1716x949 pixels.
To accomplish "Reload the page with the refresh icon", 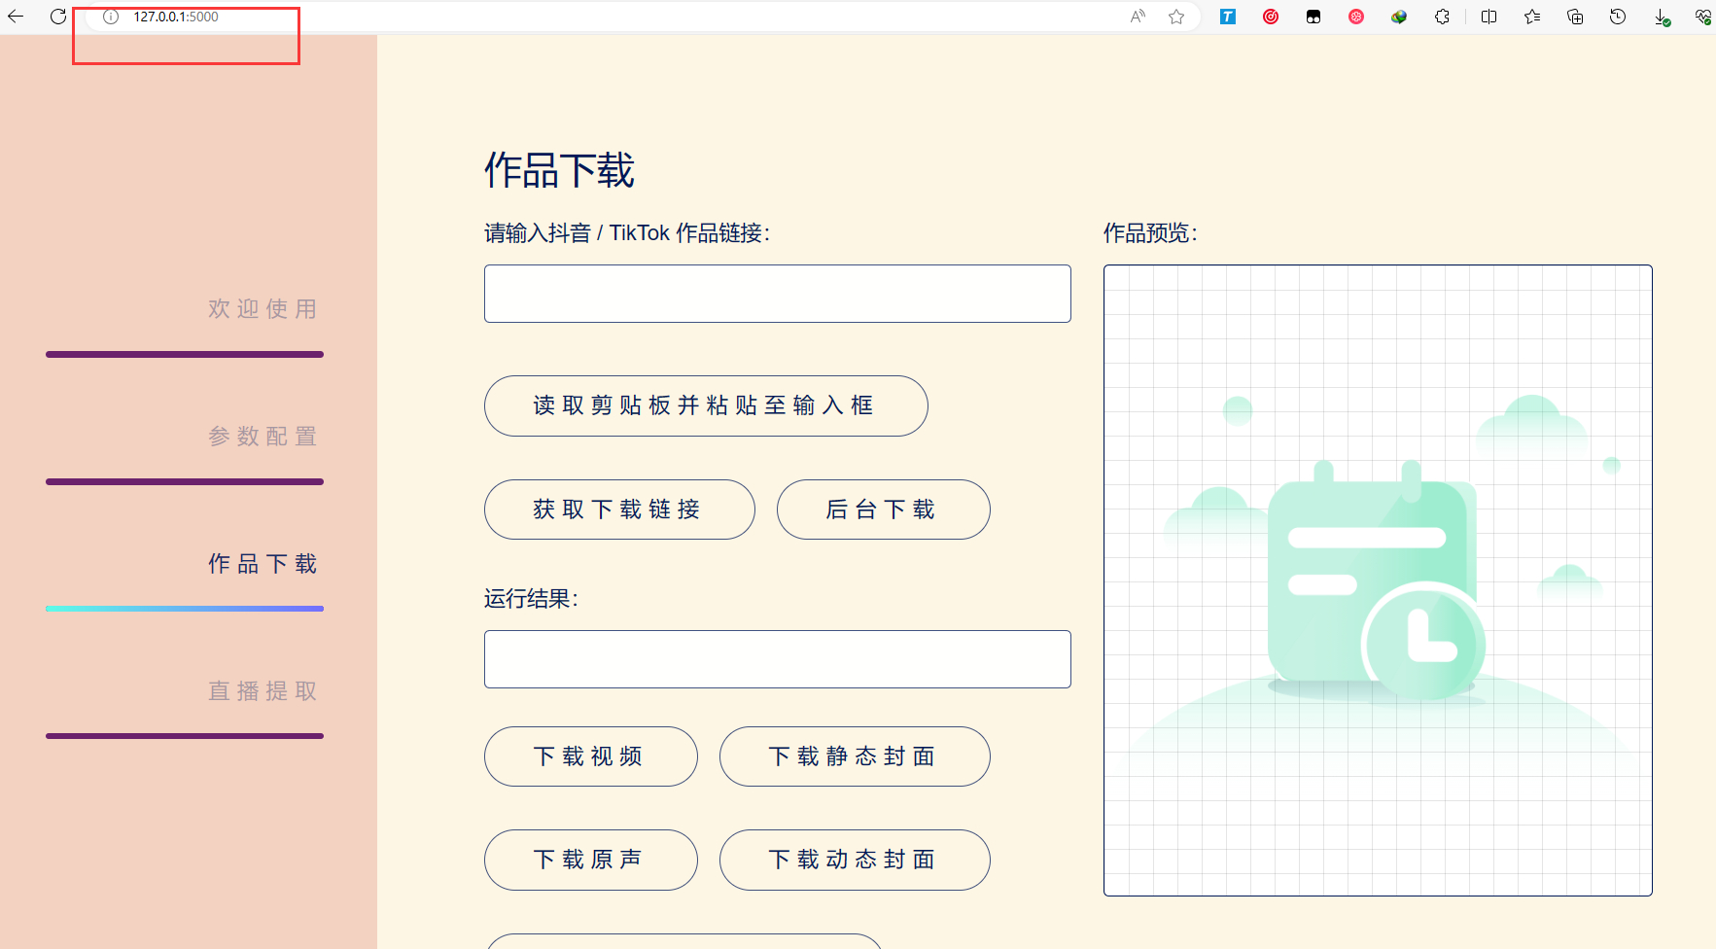I will point(58,17).
